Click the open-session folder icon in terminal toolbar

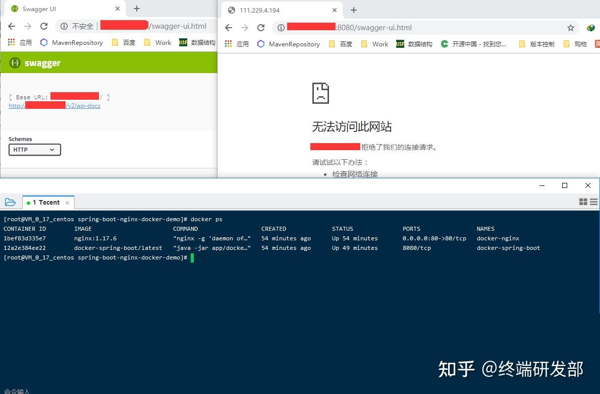point(11,202)
